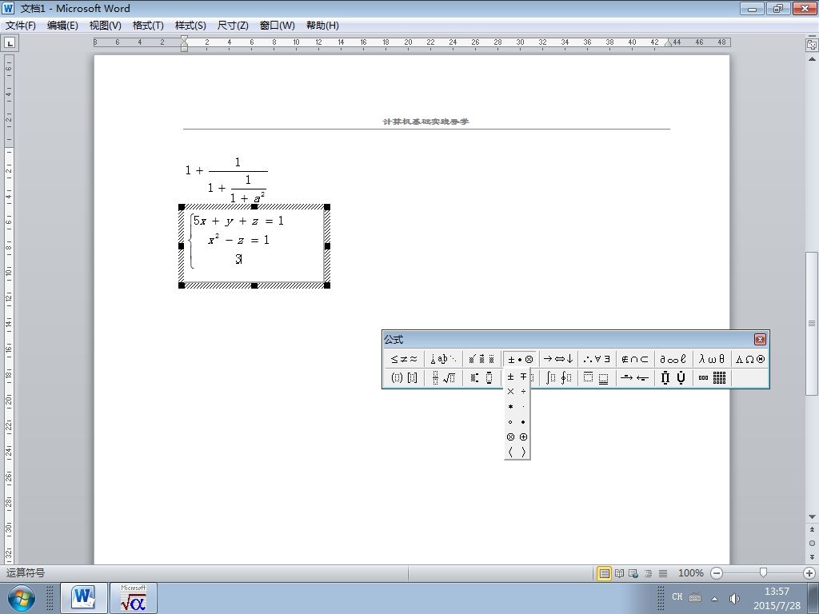Open the underbar and overbar templates palette
The width and height of the screenshot is (819, 614).
coord(597,378)
